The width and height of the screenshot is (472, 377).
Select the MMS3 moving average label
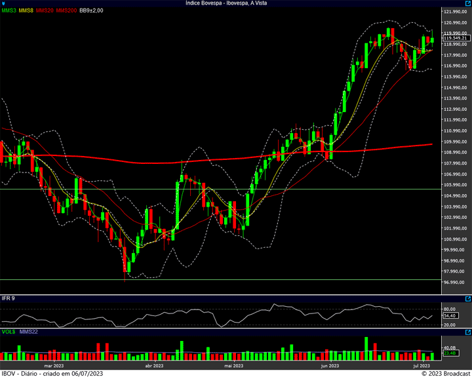pos(9,10)
